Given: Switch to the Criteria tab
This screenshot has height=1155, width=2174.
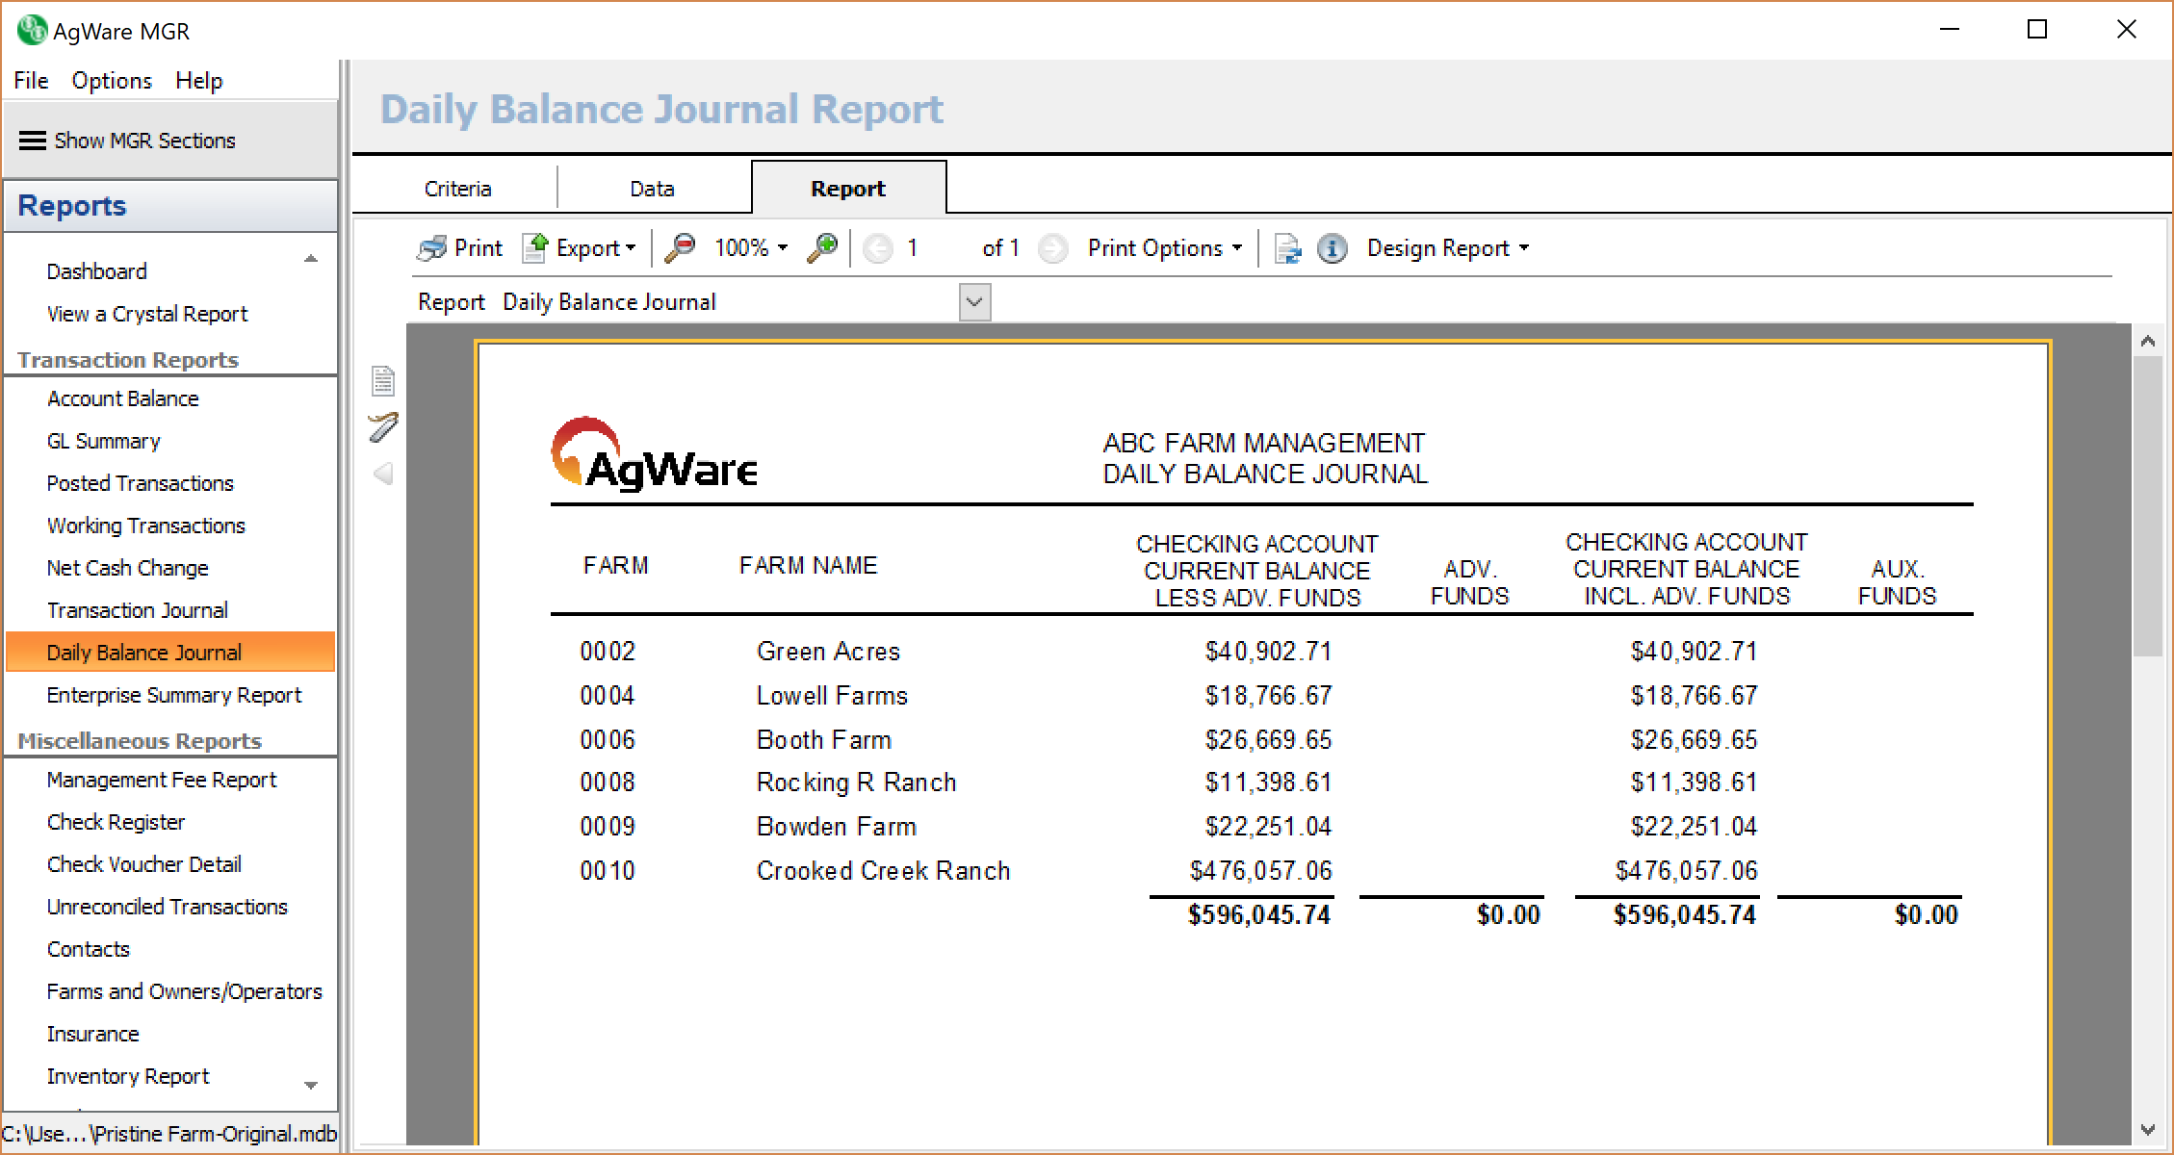Looking at the screenshot, I should 457,189.
